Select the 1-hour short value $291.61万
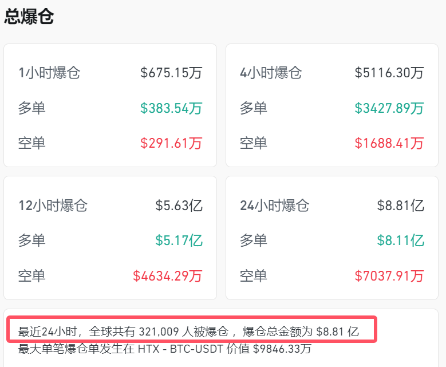Viewport: 446px width, 367px height. pyautogui.click(x=171, y=143)
